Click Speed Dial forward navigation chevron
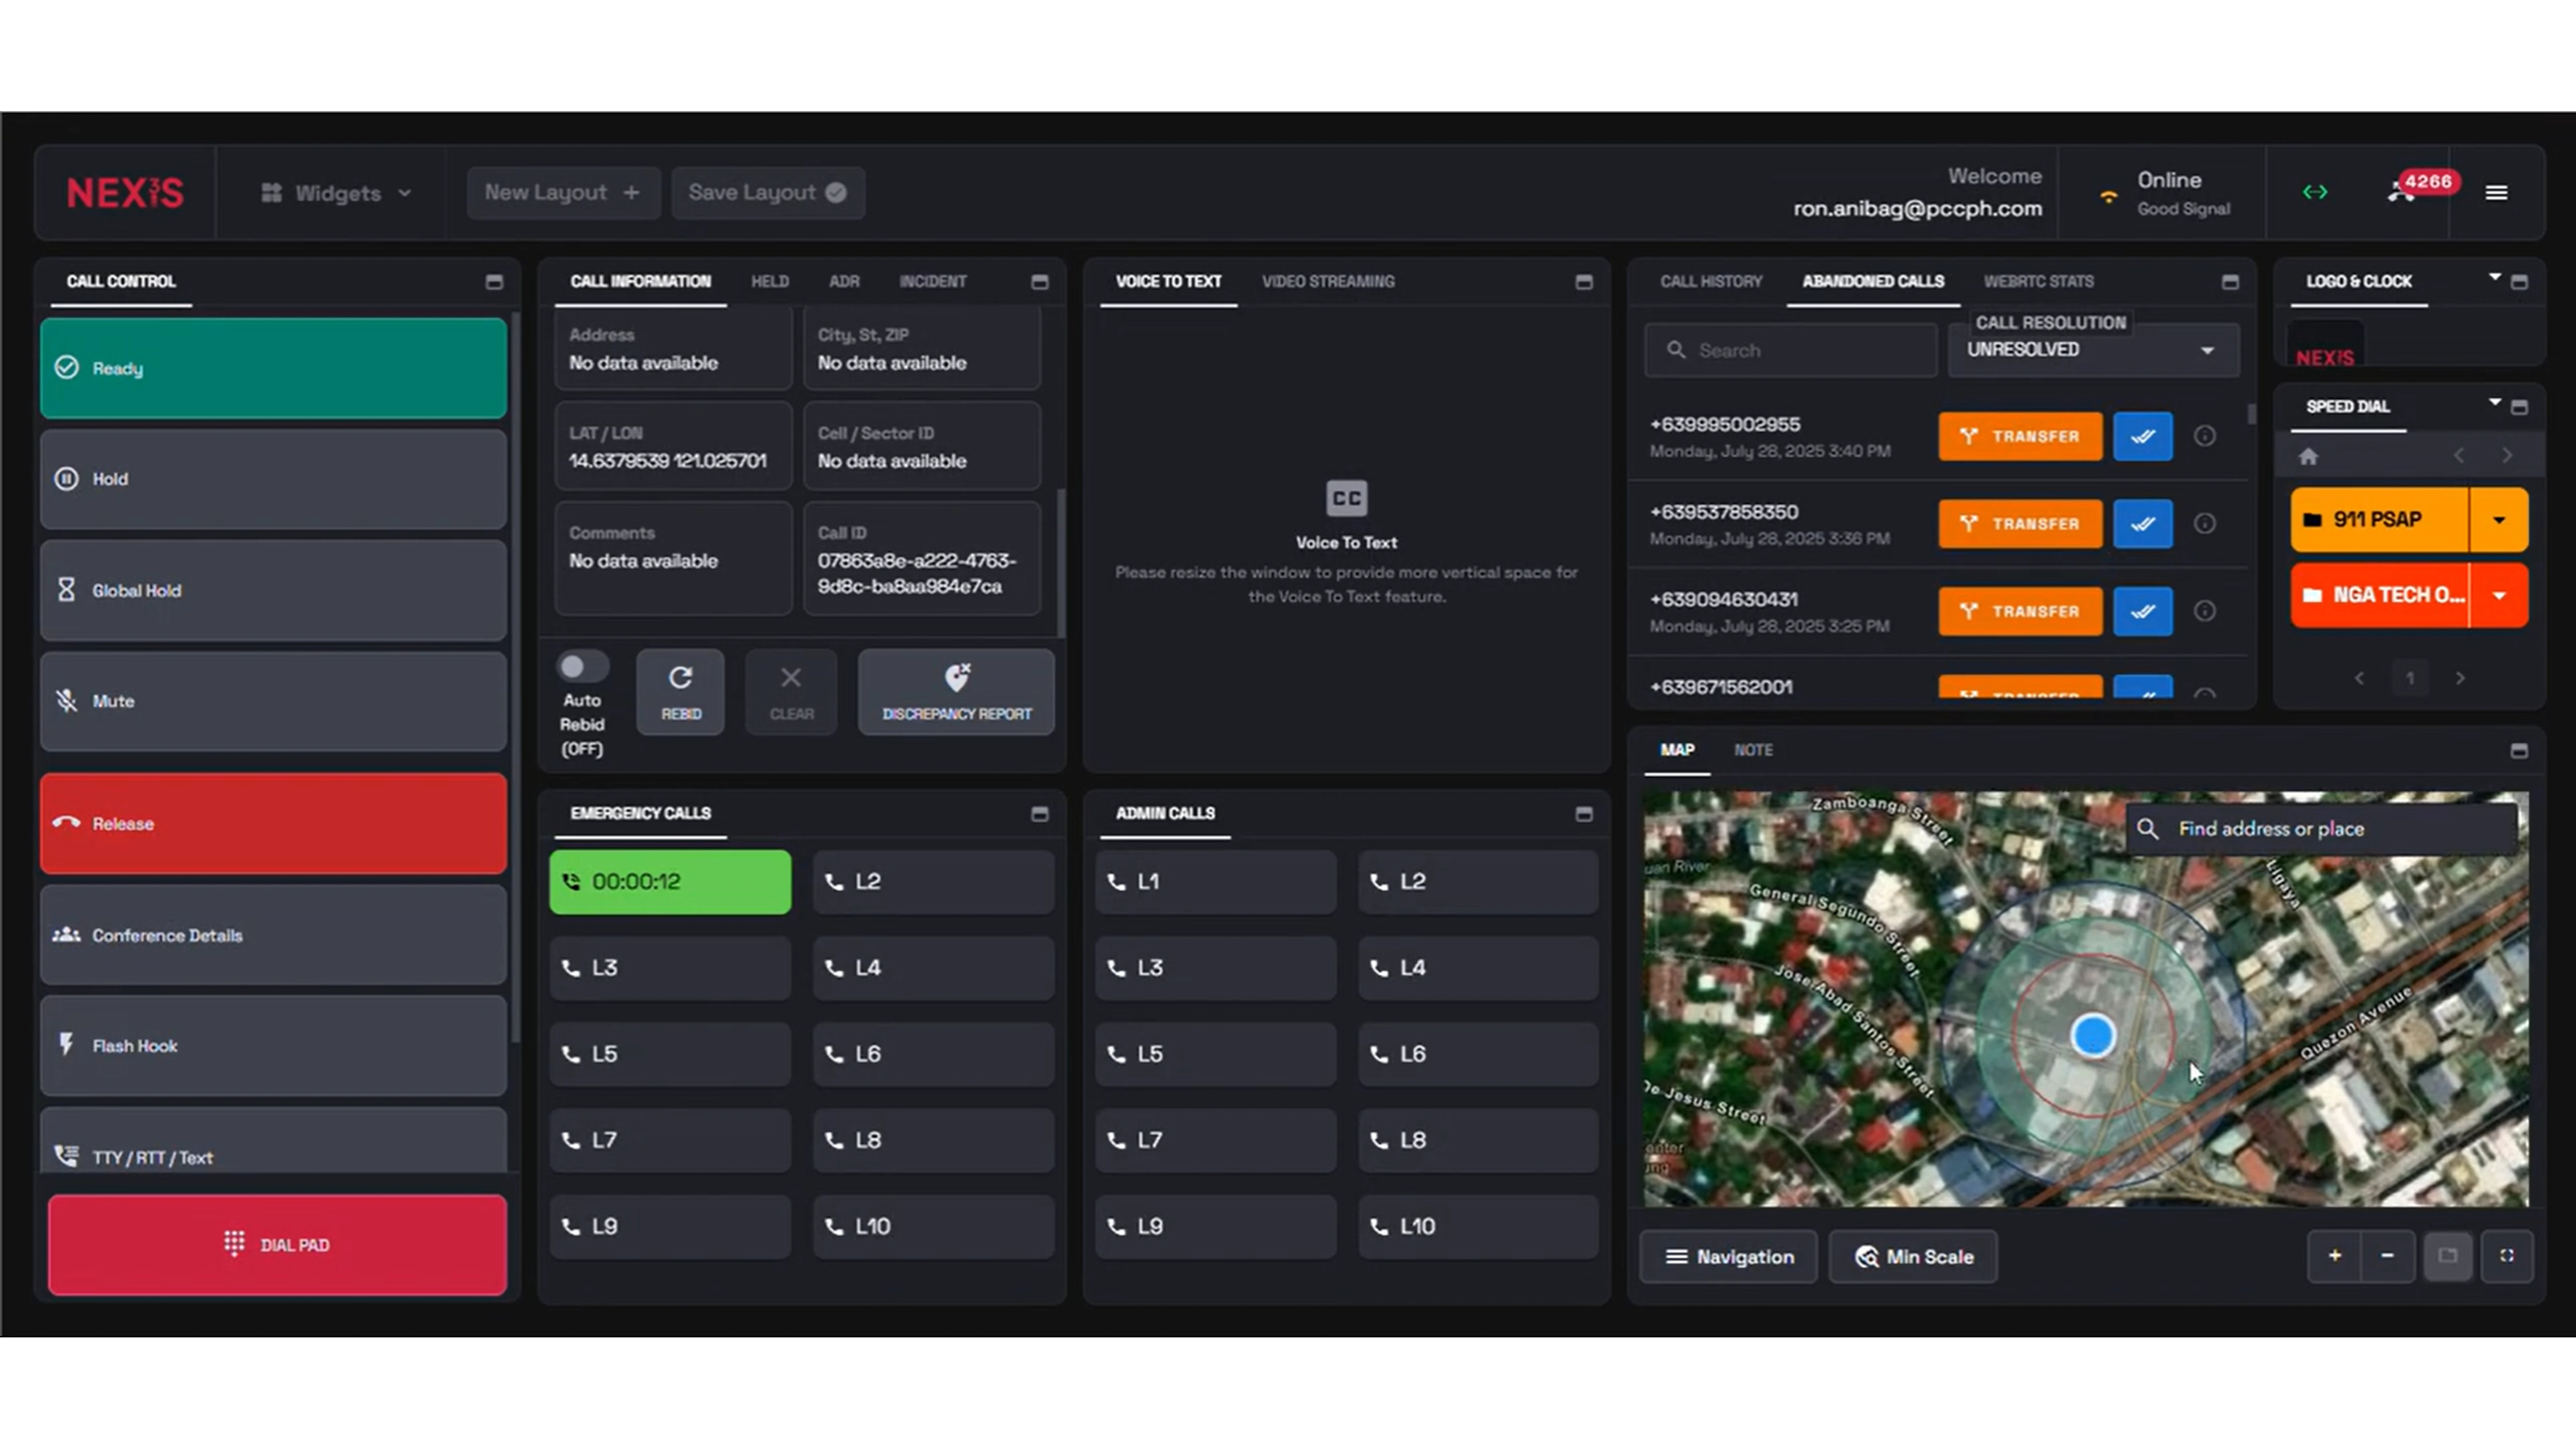 click(x=2506, y=456)
